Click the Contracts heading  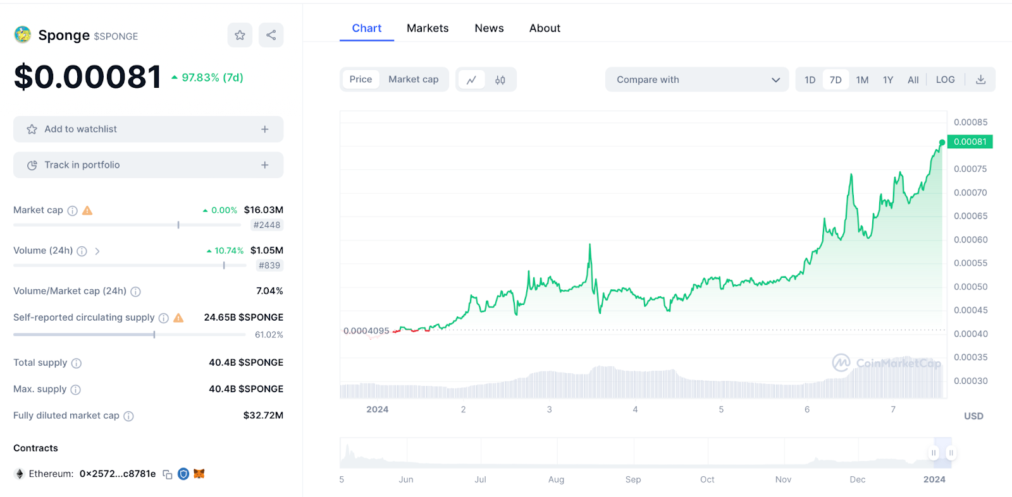pos(35,448)
